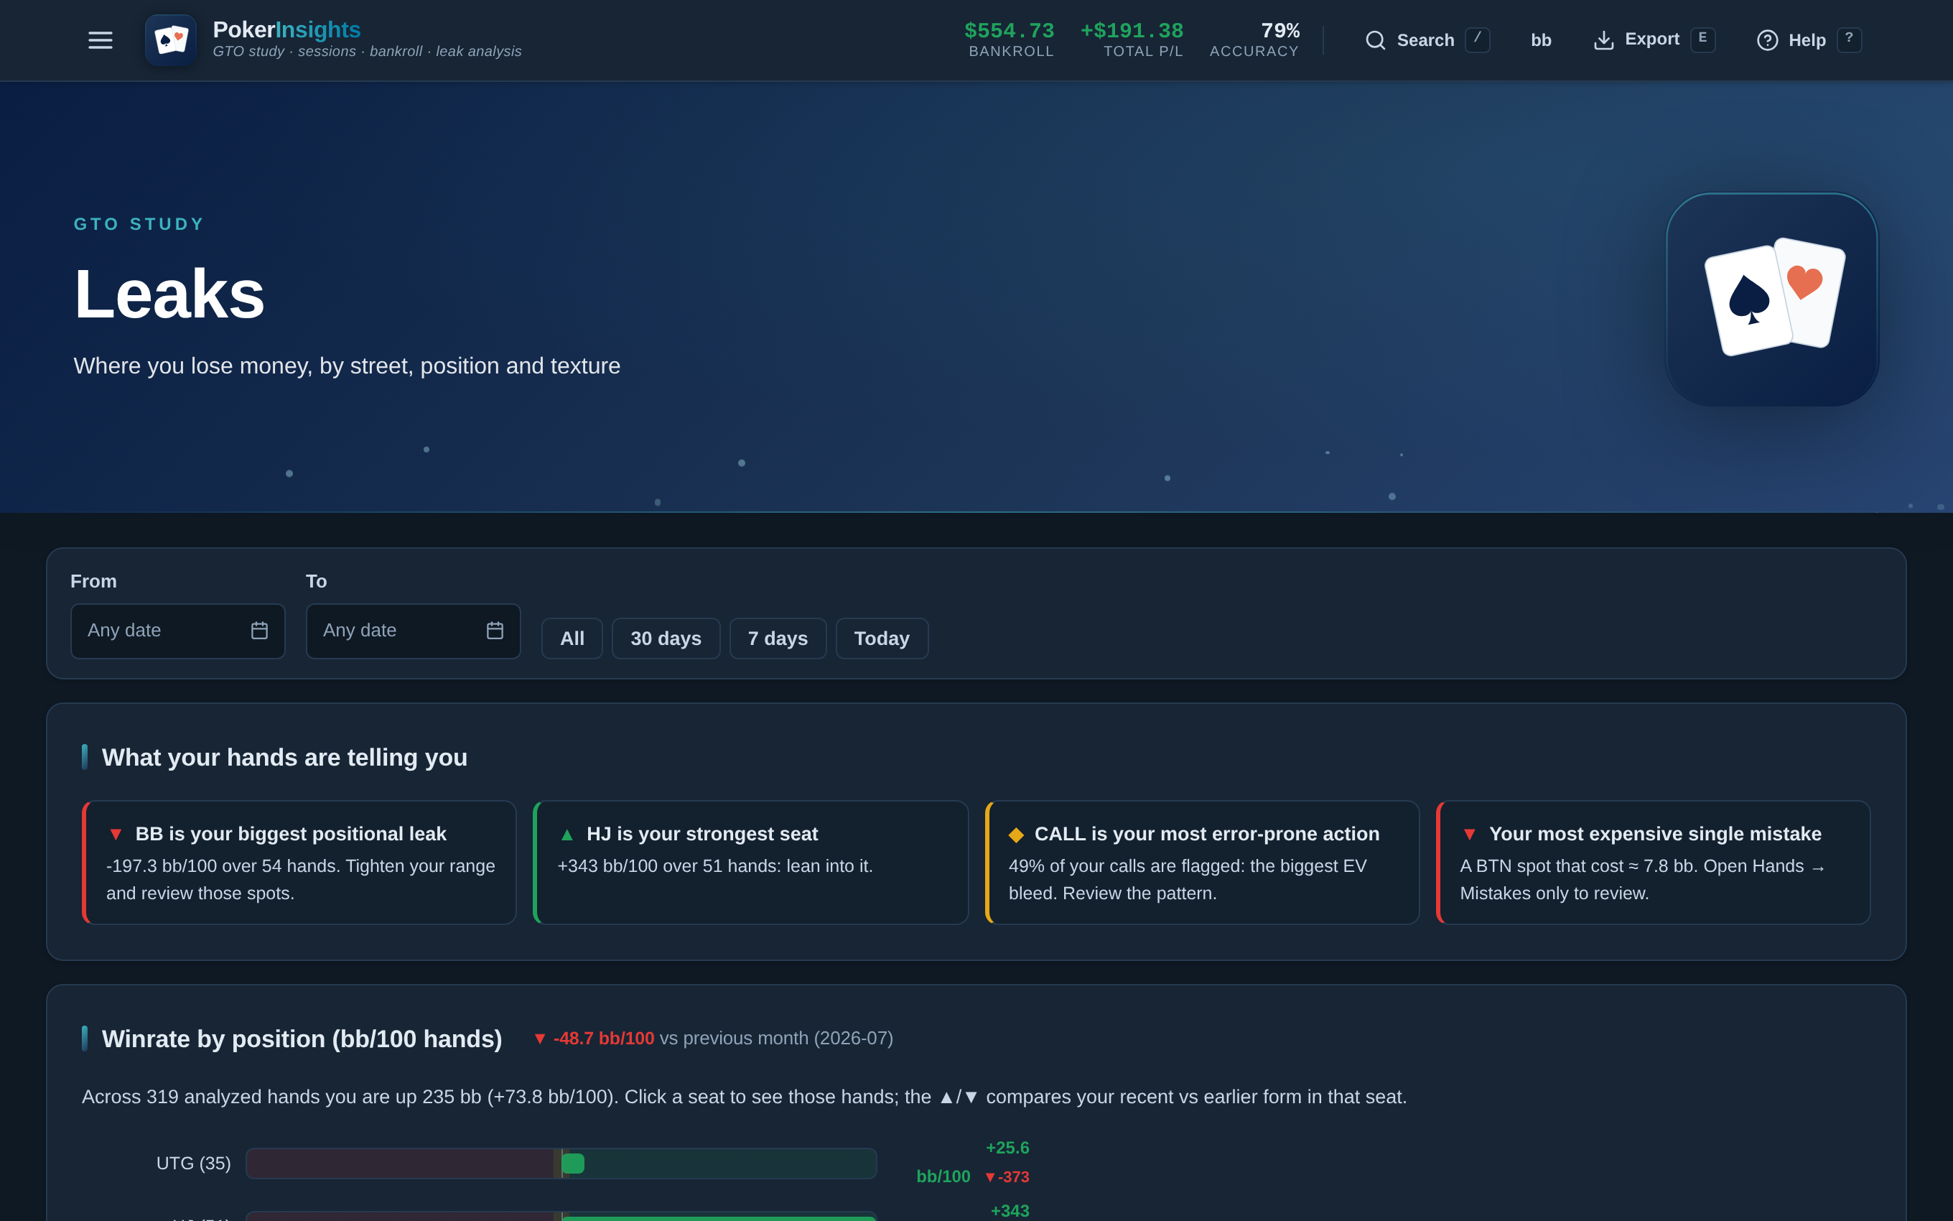
Task: Click orange diamond on CALL card
Action: click(x=1016, y=834)
